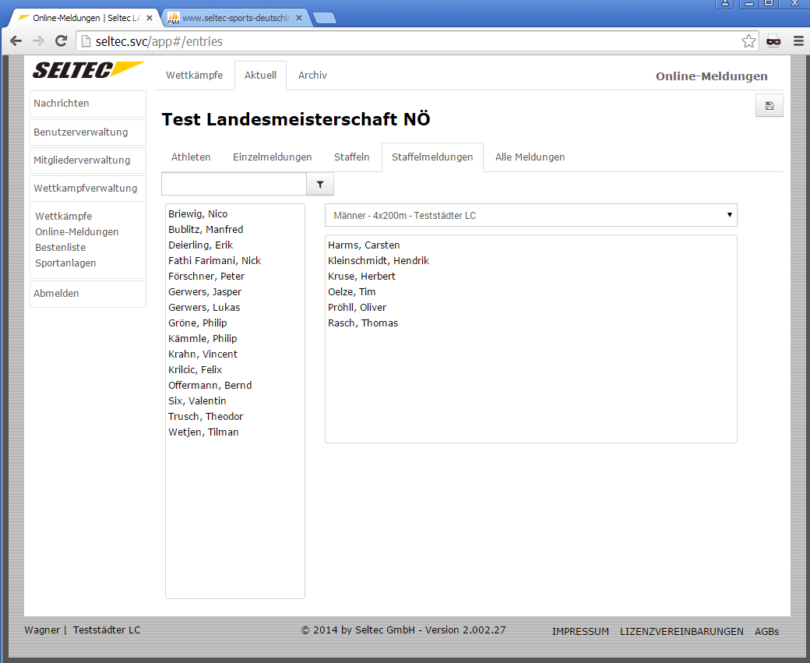Image resolution: width=810 pixels, height=663 pixels.
Task: Click the incognito mask extension icon
Action: tap(773, 41)
